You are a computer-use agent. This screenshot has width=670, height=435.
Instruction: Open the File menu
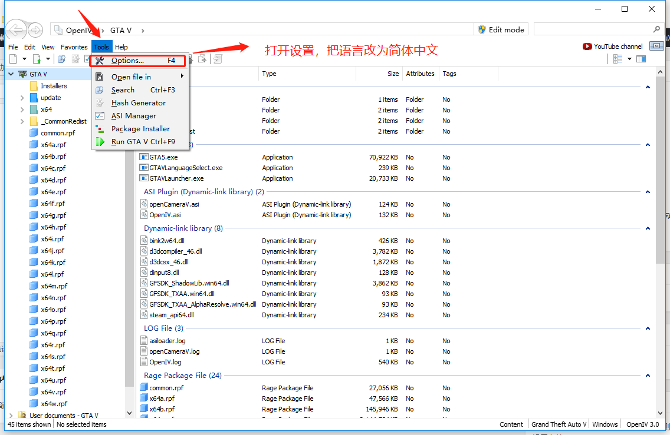pos(13,47)
